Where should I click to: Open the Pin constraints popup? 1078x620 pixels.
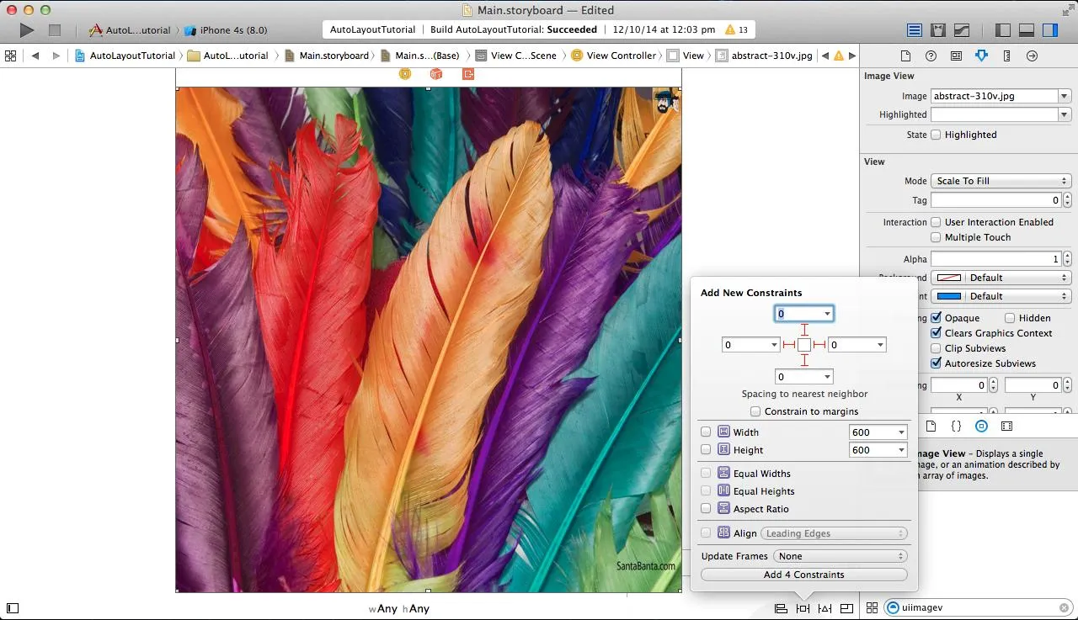coord(803,608)
